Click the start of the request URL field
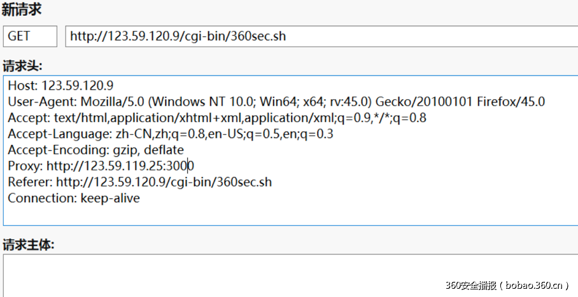This screenshot has height=297, width=578. click(x=73, y=36)
